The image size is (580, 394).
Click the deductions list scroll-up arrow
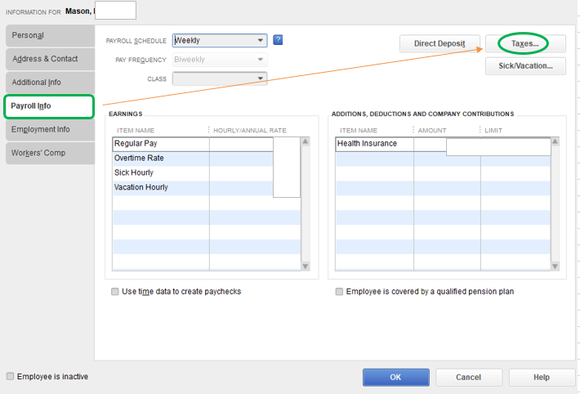(555, 141)
